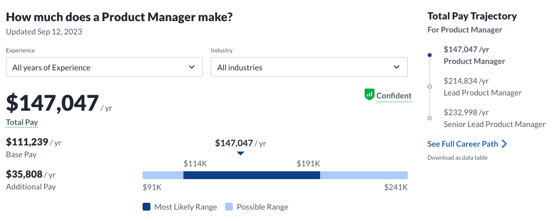
Task: Open the All industries dropdown
Action: click(x=309, y=67)
